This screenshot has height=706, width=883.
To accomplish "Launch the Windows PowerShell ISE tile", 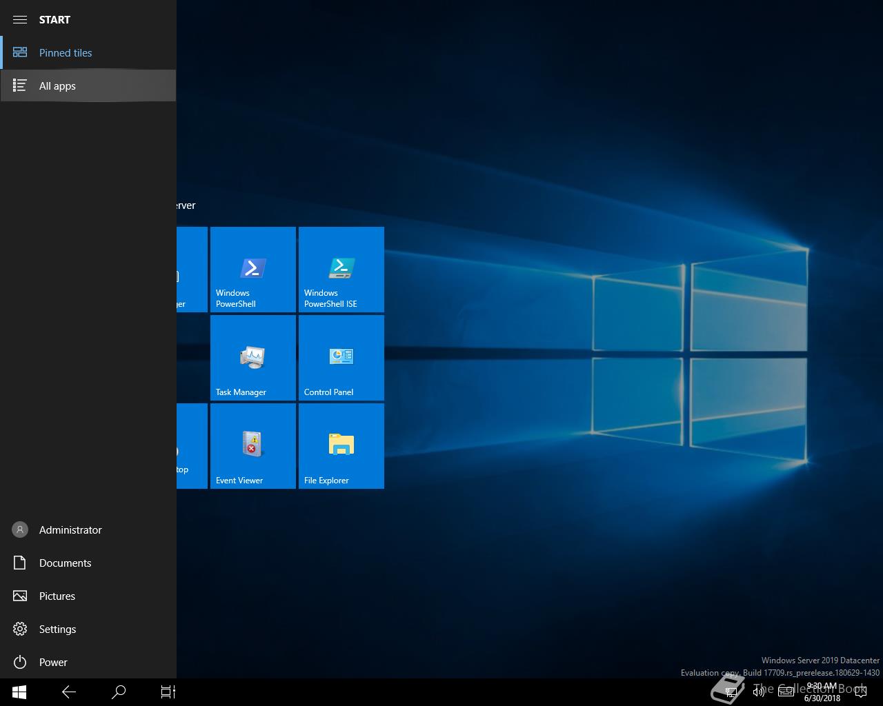I will (x=341, y=270).
